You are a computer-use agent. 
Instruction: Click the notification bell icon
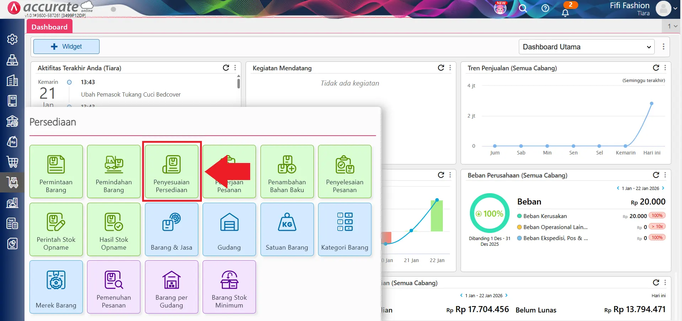(x=565, y=13)
